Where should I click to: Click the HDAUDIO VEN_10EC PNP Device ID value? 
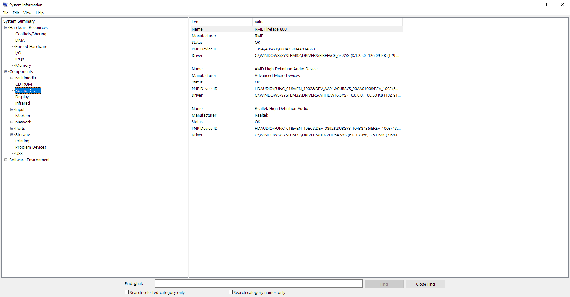click(x=328, y=128)
